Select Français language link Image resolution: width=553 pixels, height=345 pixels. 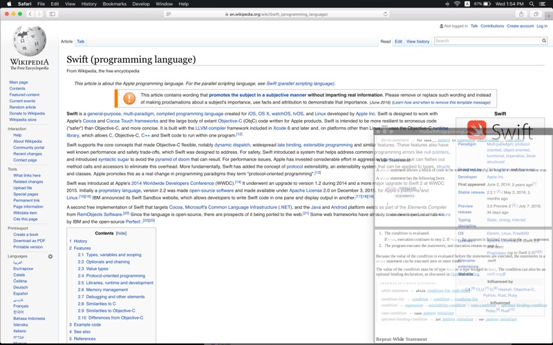[x=21, y=306]
